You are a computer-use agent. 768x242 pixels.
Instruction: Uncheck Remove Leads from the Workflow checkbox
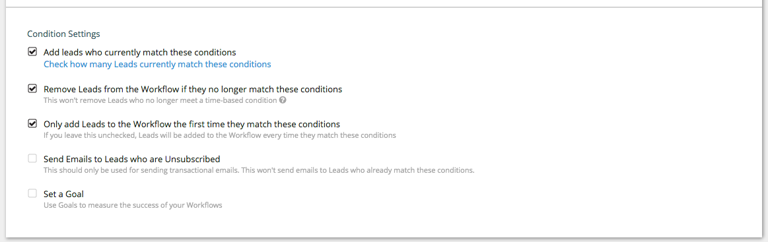[32, 88]
